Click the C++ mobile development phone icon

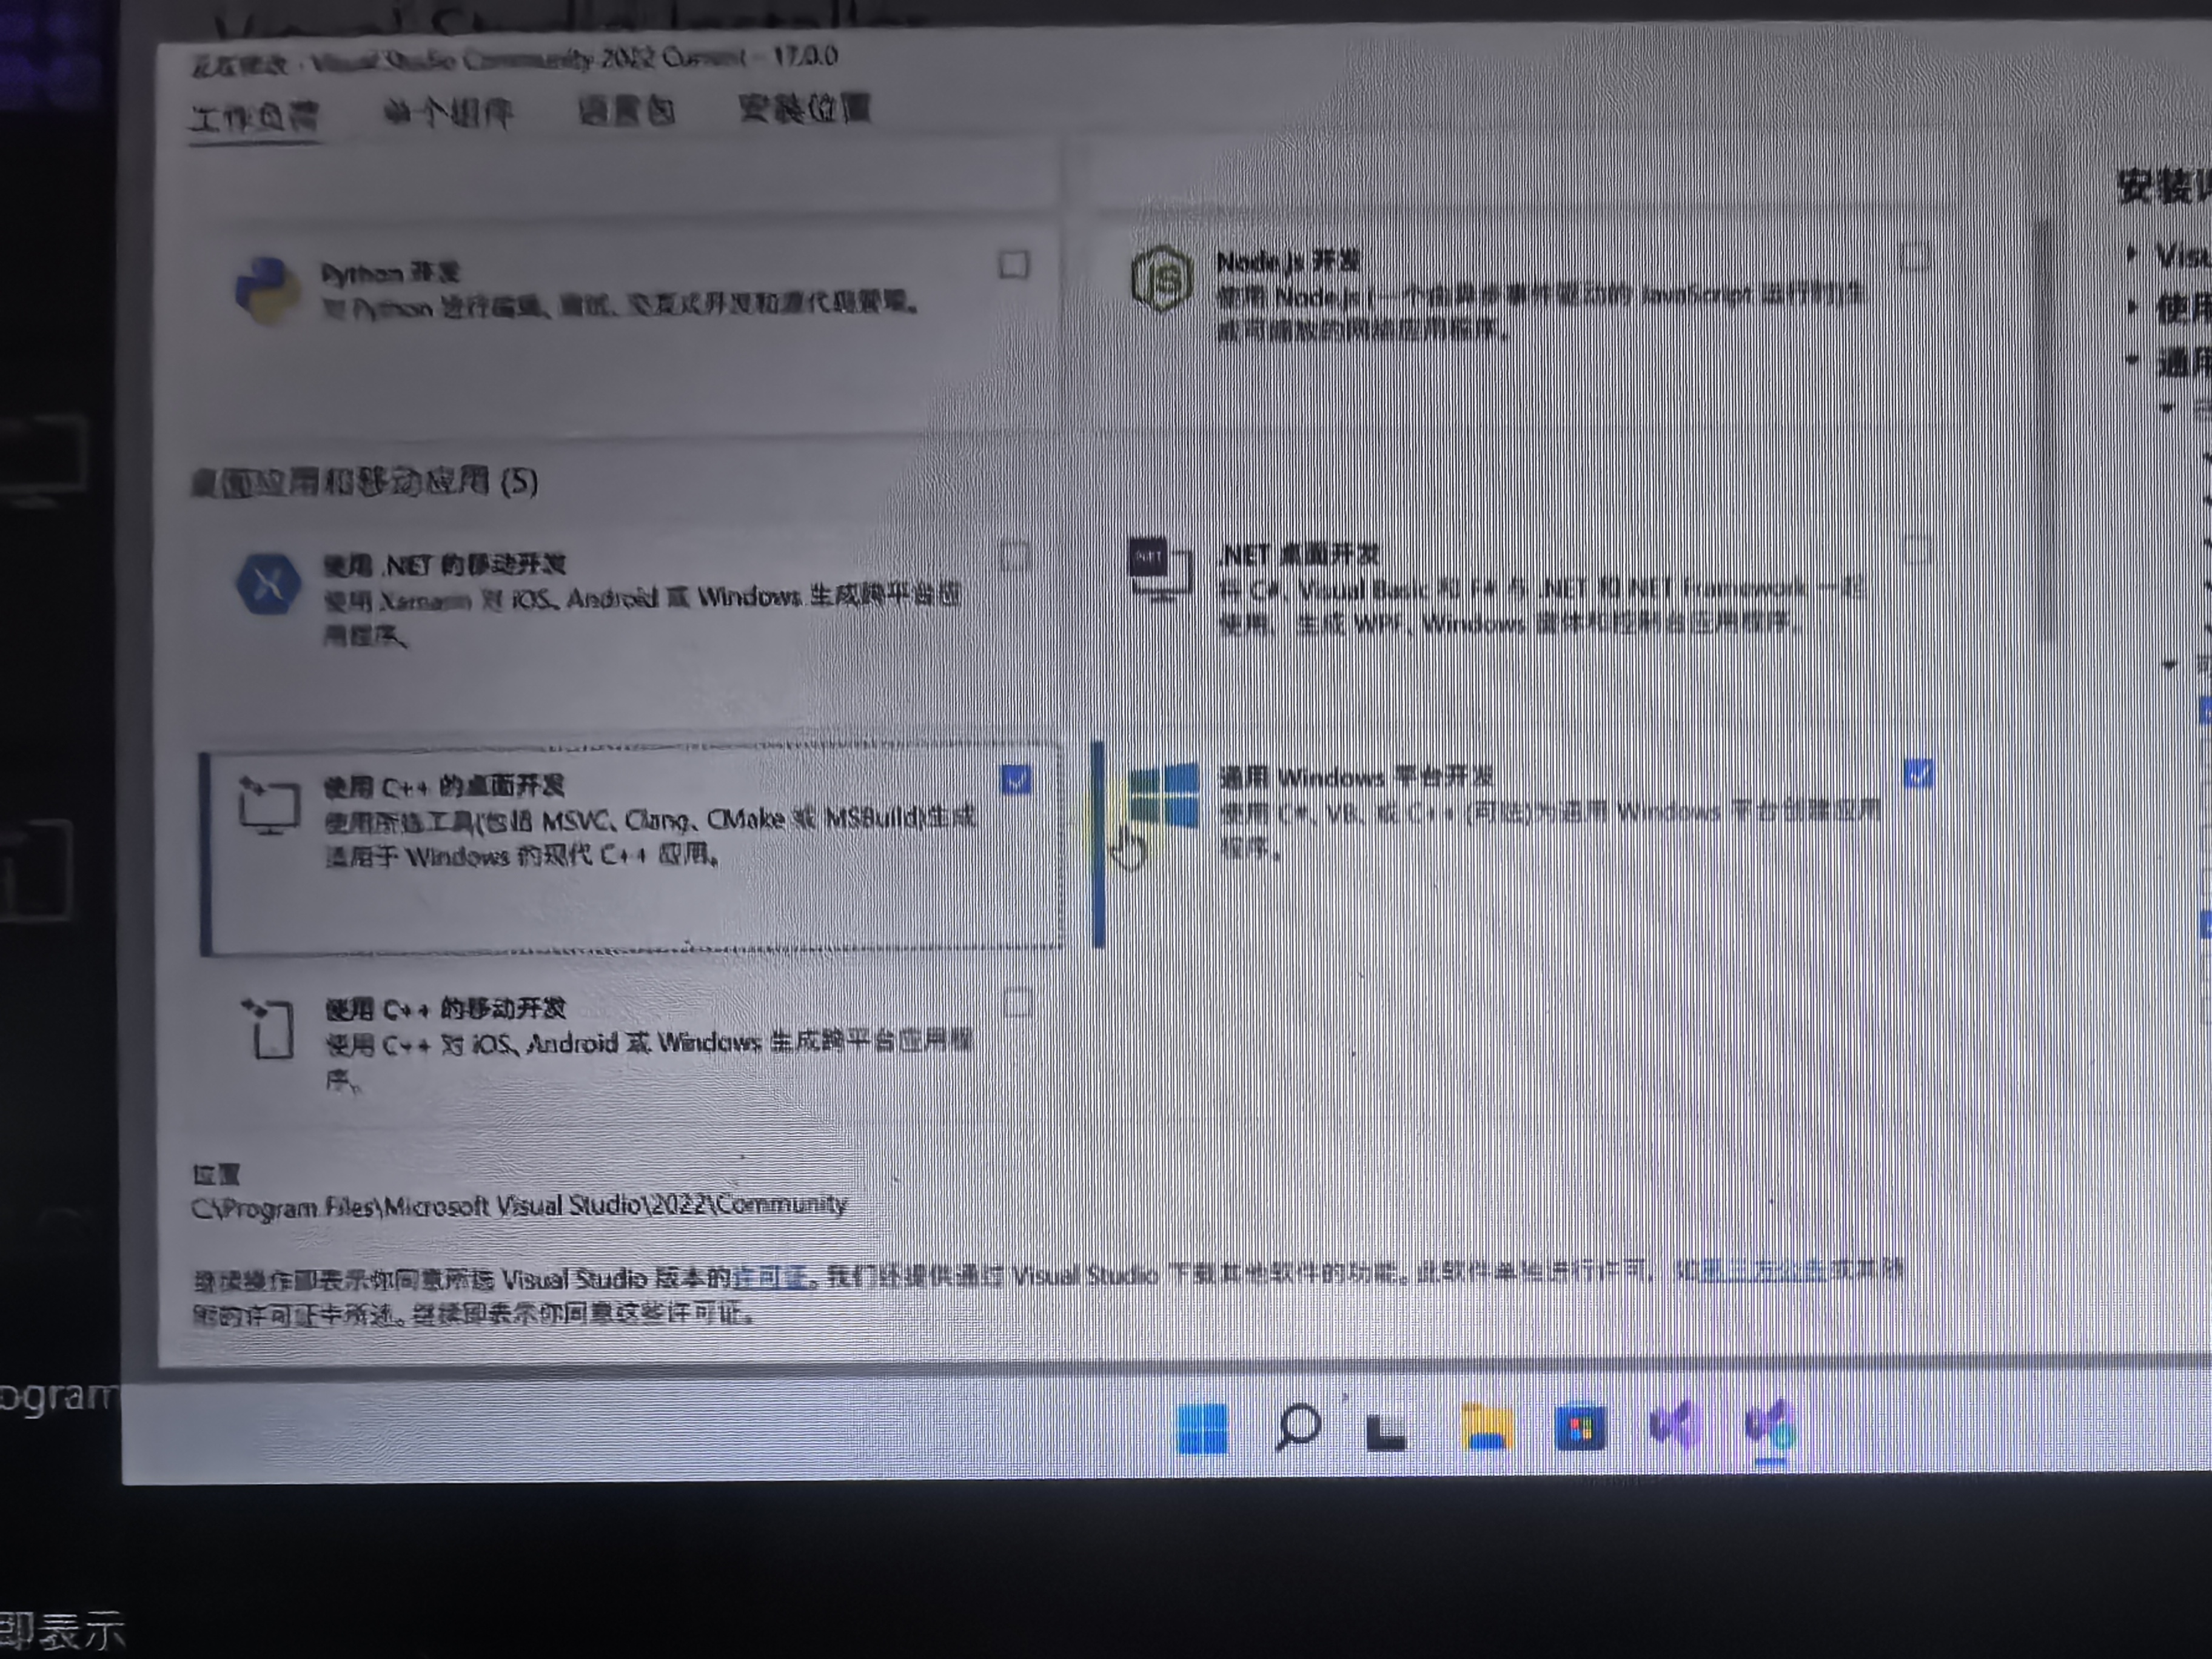tap(270, 1028)
